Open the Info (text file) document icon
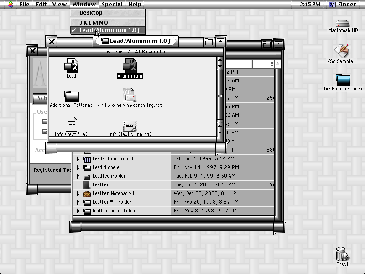 coord(71,124)
